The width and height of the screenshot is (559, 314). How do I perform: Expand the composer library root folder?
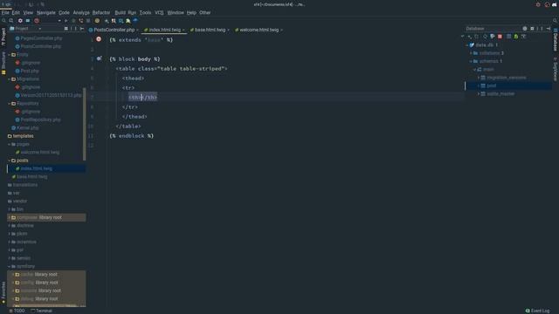pos(10,217)
